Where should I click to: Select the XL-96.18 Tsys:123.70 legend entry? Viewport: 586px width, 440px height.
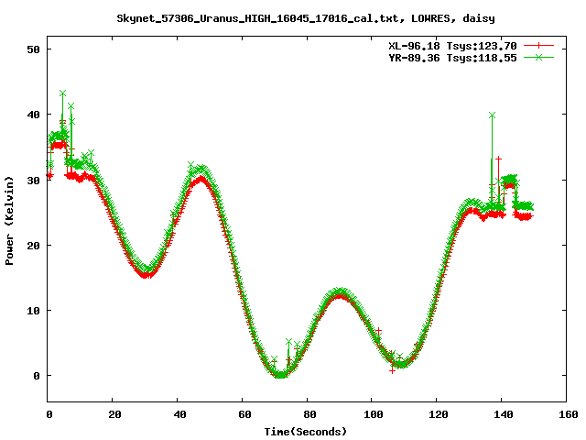[x=452, y=46]
